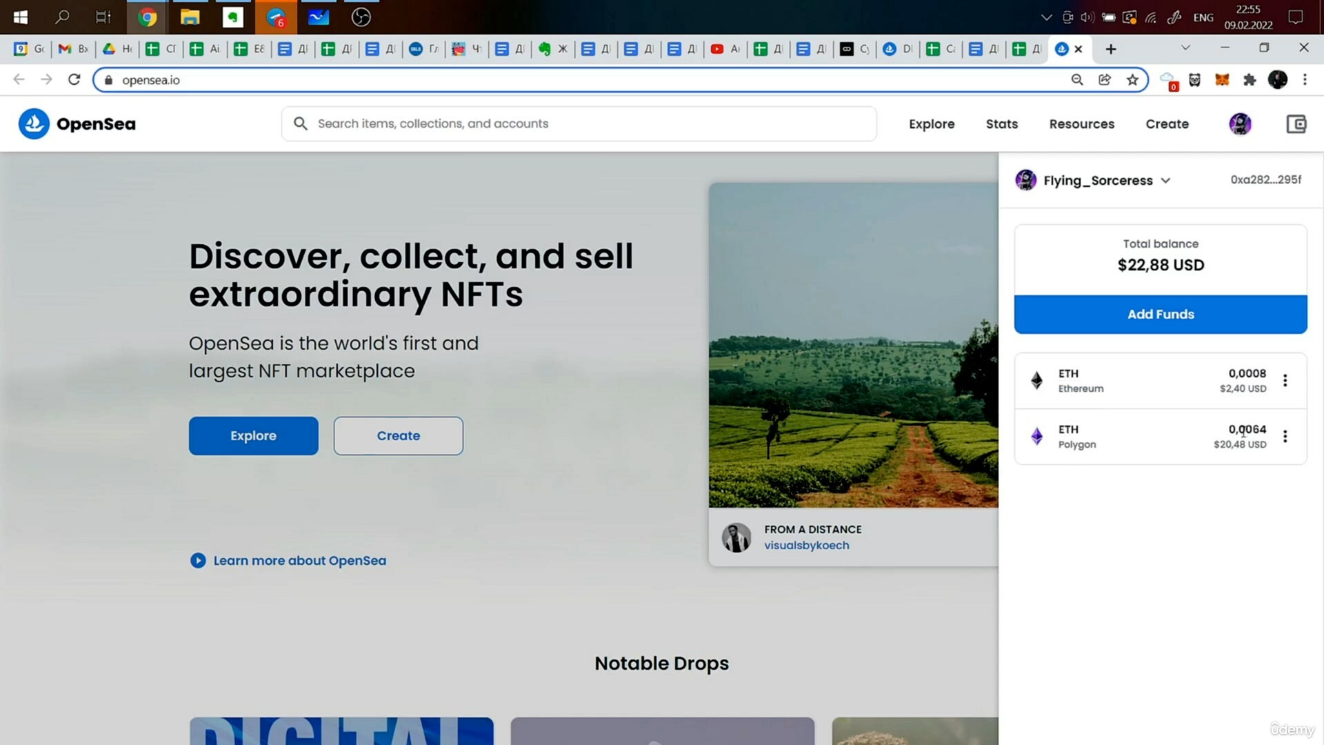Click the blue Explore button

pos(254,436)
